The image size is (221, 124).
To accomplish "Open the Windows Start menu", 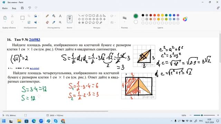I will point(4,121).
